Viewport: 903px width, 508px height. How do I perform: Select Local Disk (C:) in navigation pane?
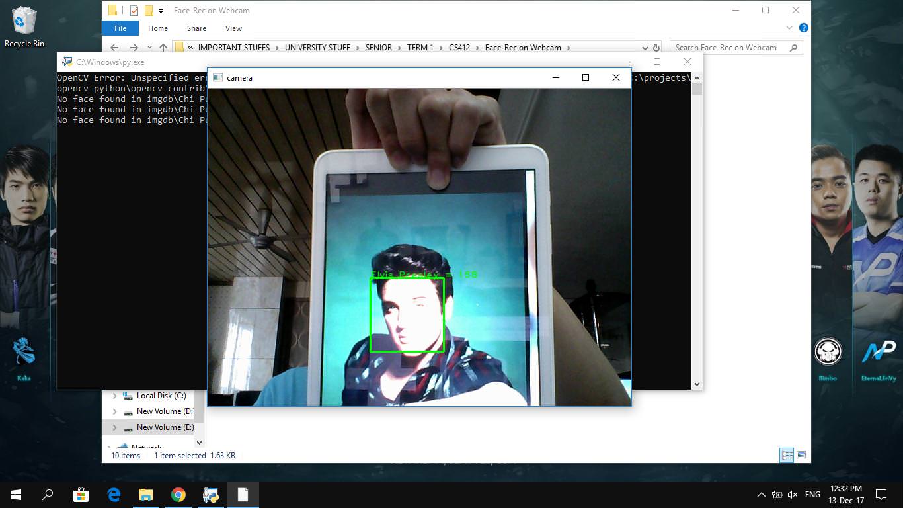[x=161, y=396]
